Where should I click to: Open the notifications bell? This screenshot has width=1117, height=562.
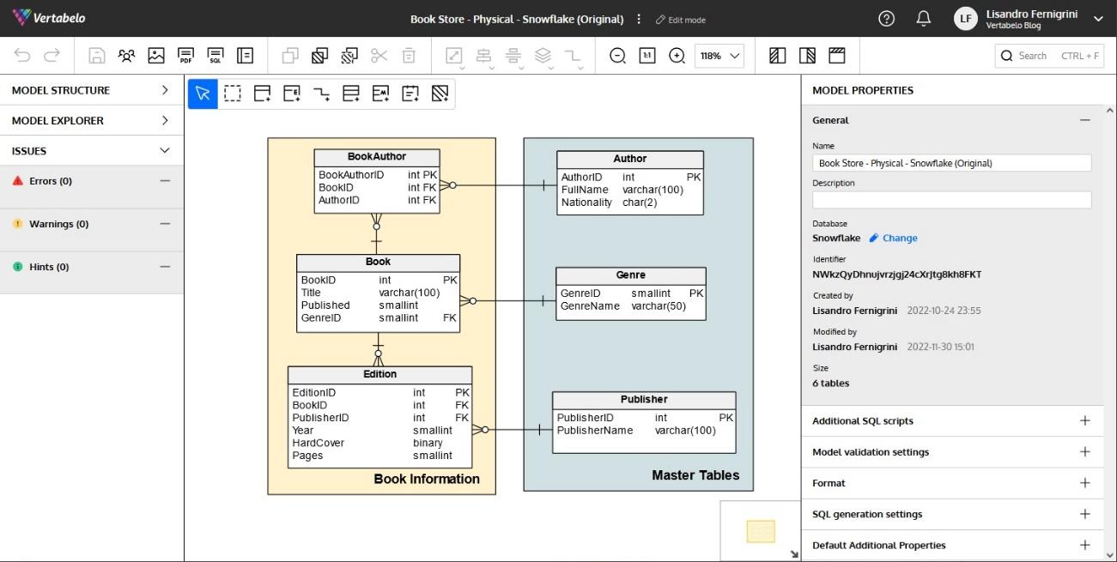[924, 19]
